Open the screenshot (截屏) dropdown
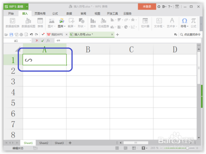 (x=72, y=23)
